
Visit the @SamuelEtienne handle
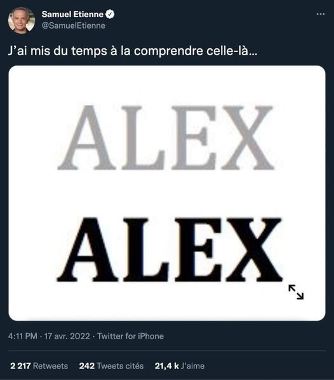point(74,25)
